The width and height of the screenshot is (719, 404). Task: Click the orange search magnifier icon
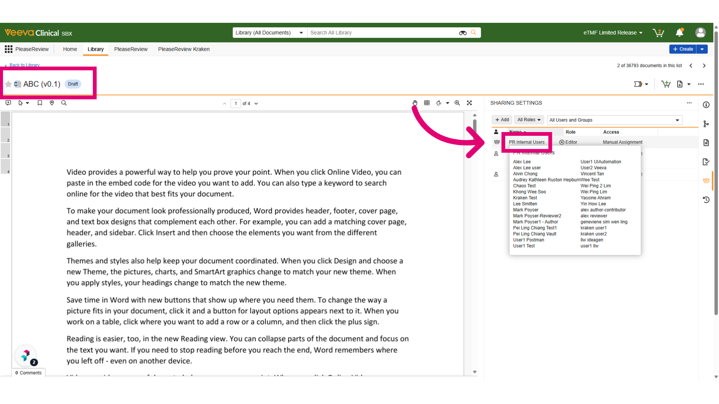tap(473, 33)
